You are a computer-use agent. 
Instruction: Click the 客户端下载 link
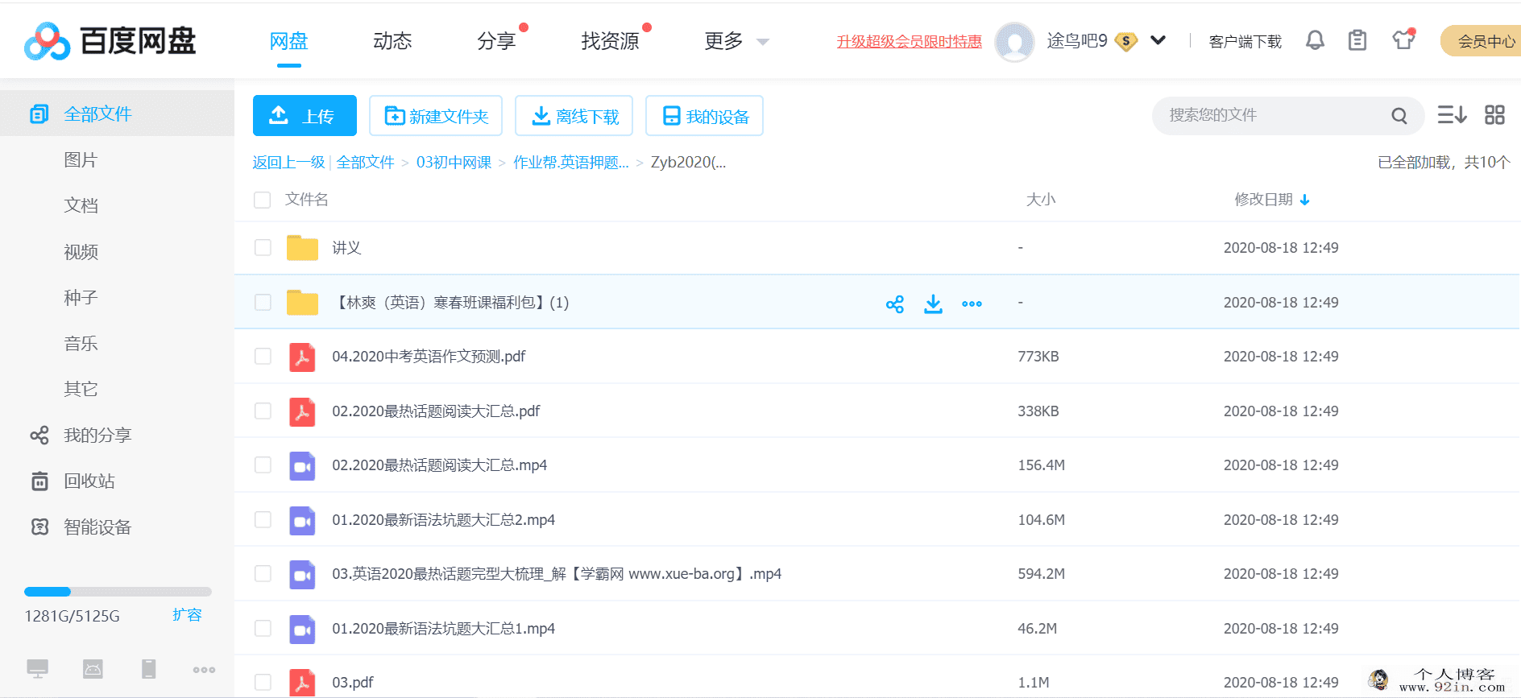click(1245, 41)
